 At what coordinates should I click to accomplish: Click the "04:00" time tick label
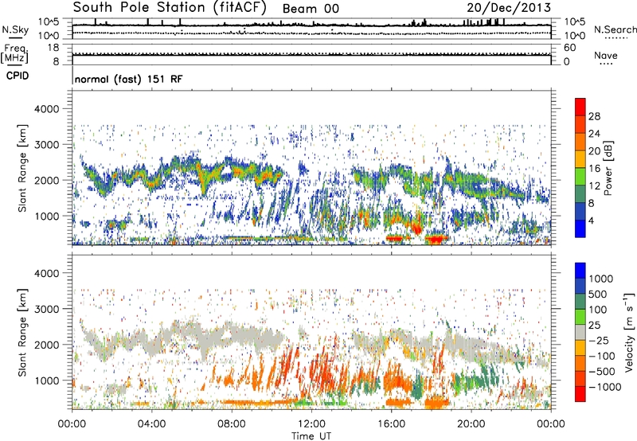pyautogui.click(x=151, y=424)
